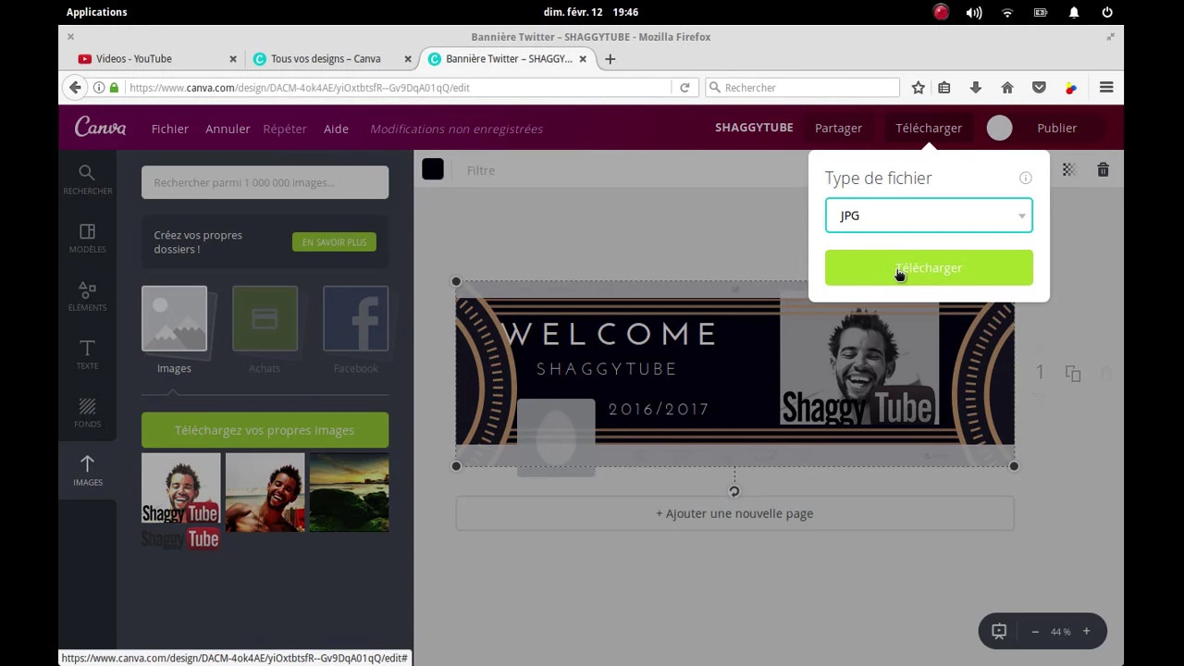The image size is (1184, 666).
Task: Duplicate page with the copy icon
Action: [1073, 373]
